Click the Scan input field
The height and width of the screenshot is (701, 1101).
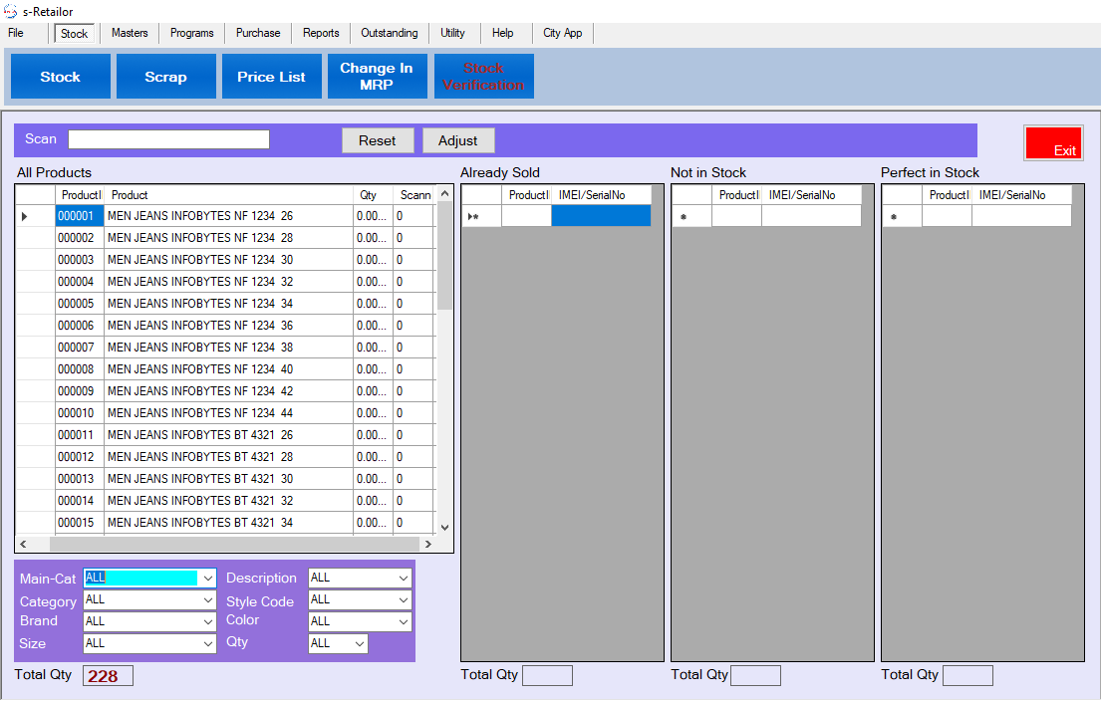click(x=168, y=139)
